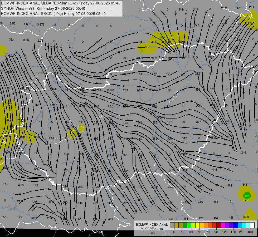This screenshot has width=258, height=237.
Task: Click the map value '422'
Action: point(185,170)
